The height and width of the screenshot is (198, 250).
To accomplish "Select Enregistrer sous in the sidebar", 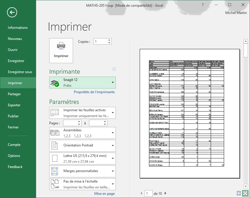I will [x=20, y=72].
